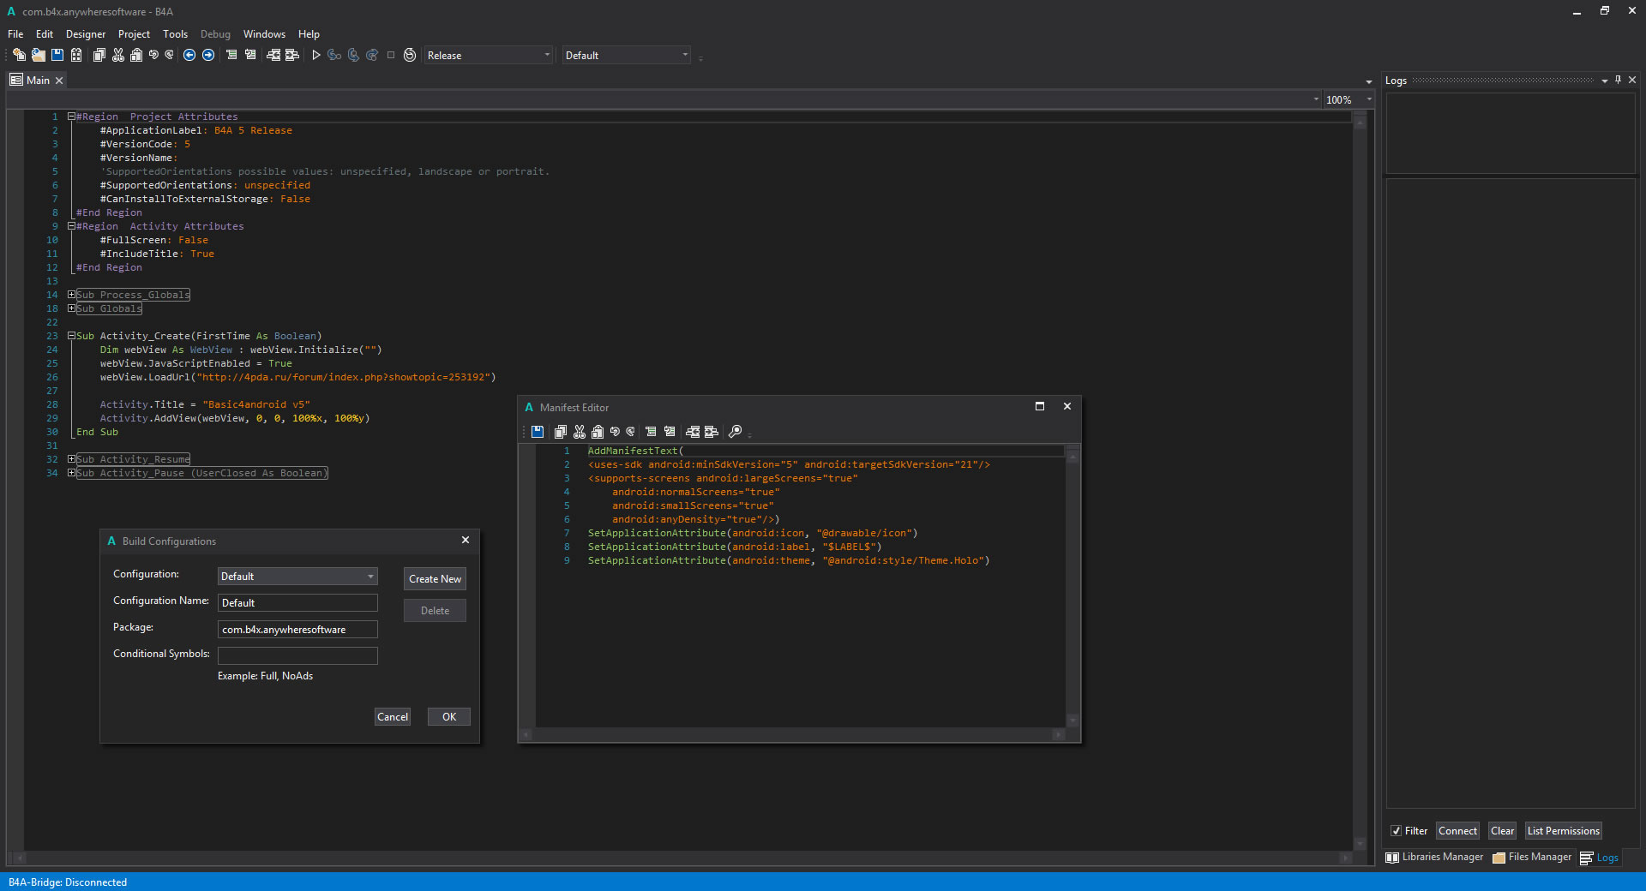Paste in Manifest Editor toolbar
The height and width of the screenshot is (891, 1646).
(597, 432)
